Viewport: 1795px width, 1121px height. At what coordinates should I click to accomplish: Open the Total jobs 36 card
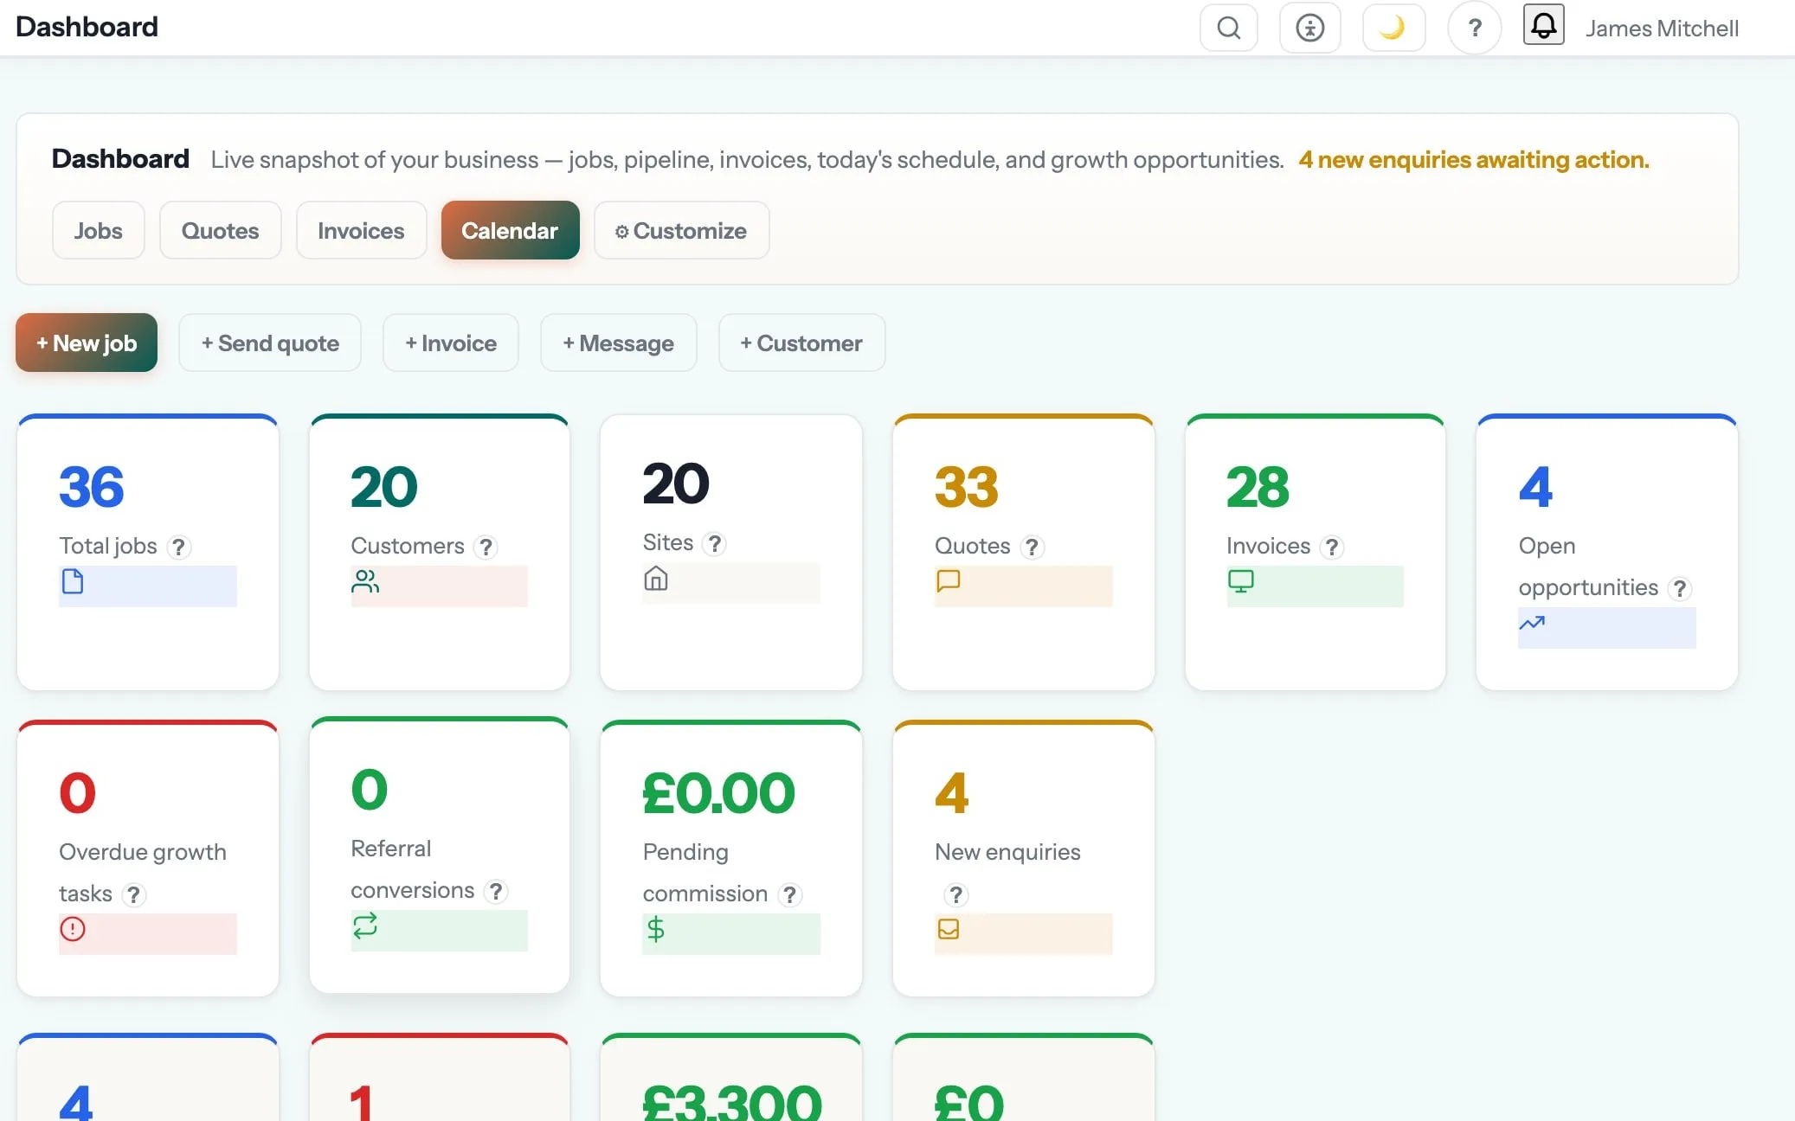tap(148, 553)
